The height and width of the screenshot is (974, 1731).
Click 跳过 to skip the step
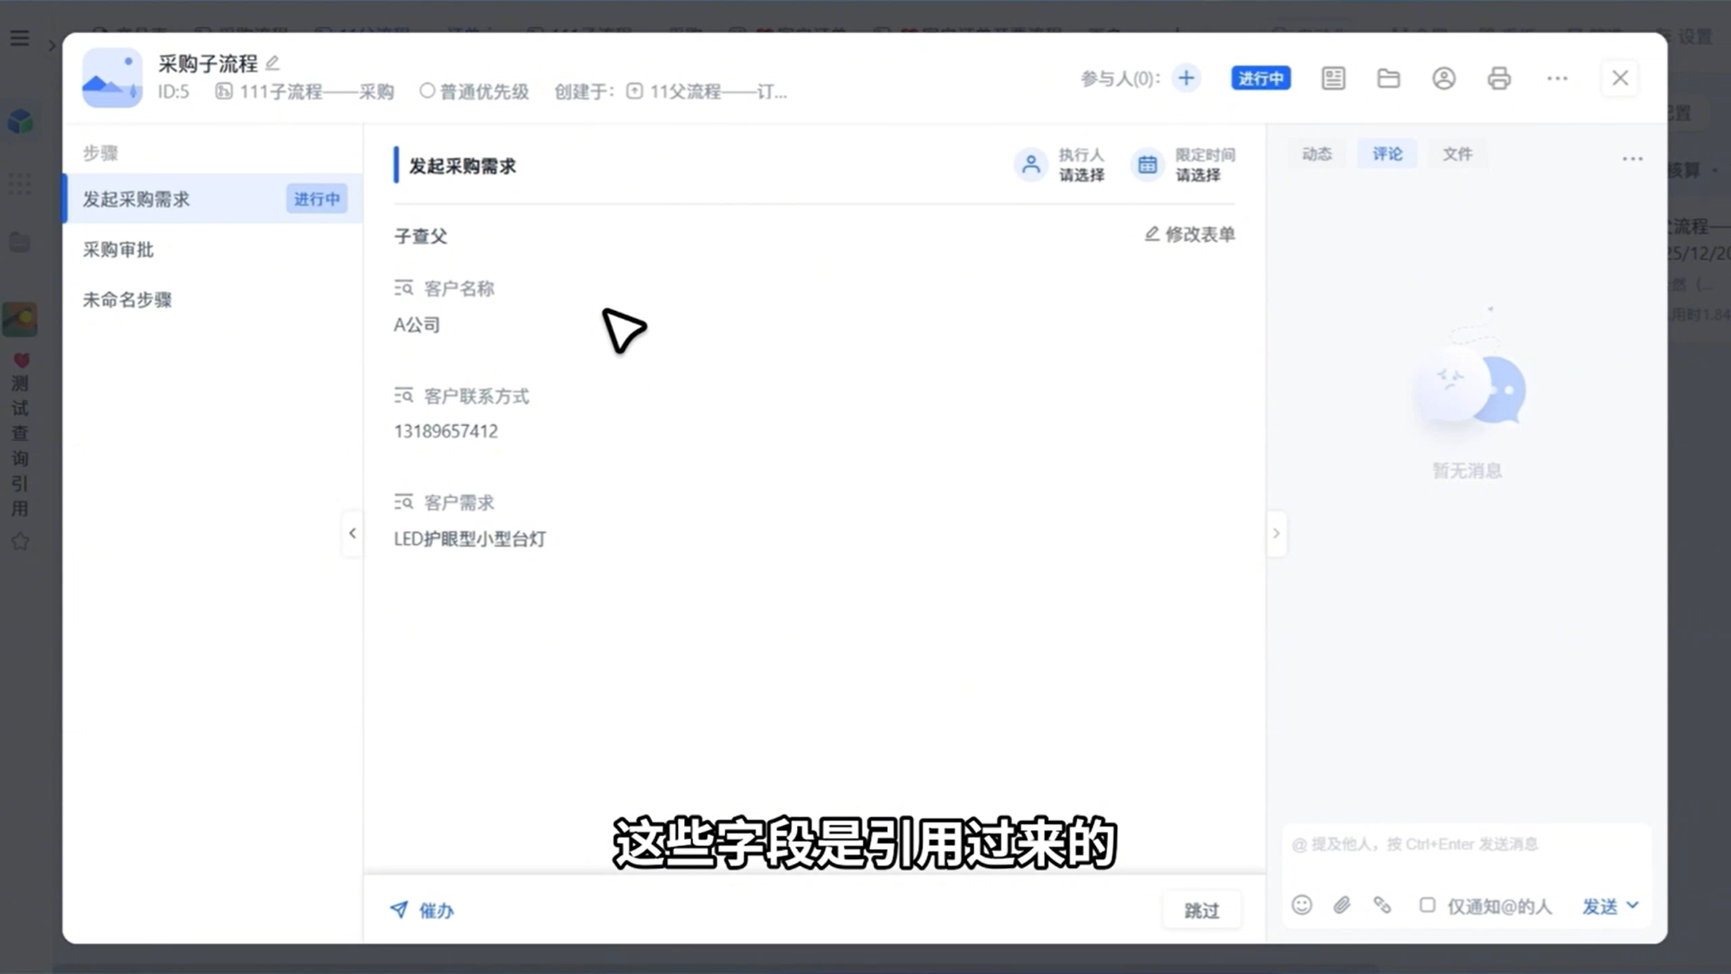(1202, 910)
